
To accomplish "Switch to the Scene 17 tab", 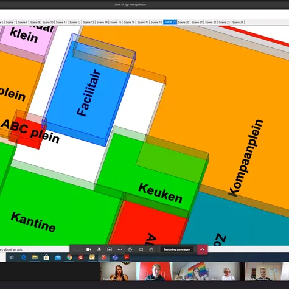I will tap(143, 22).
